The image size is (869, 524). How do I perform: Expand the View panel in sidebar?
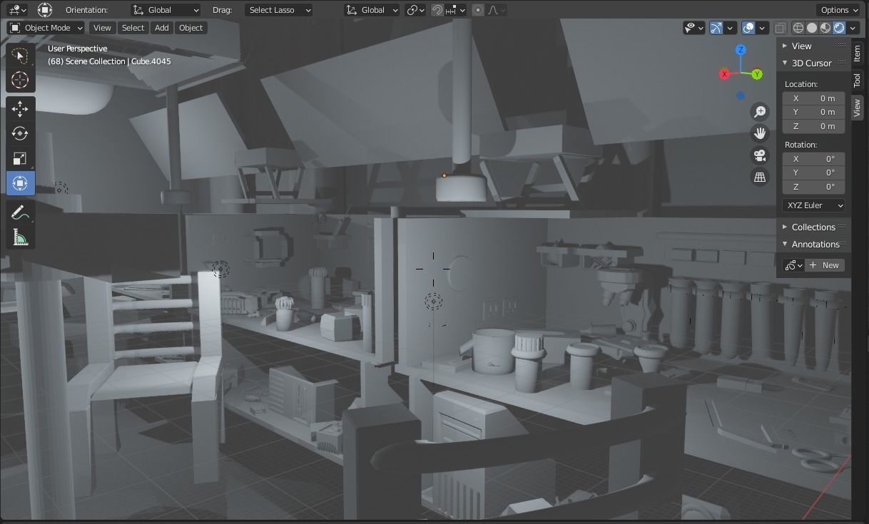[813, 46]
